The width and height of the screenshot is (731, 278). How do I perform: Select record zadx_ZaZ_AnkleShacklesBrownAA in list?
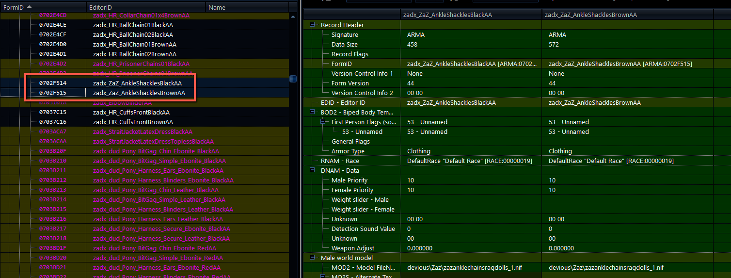click(x=139, y=93)
